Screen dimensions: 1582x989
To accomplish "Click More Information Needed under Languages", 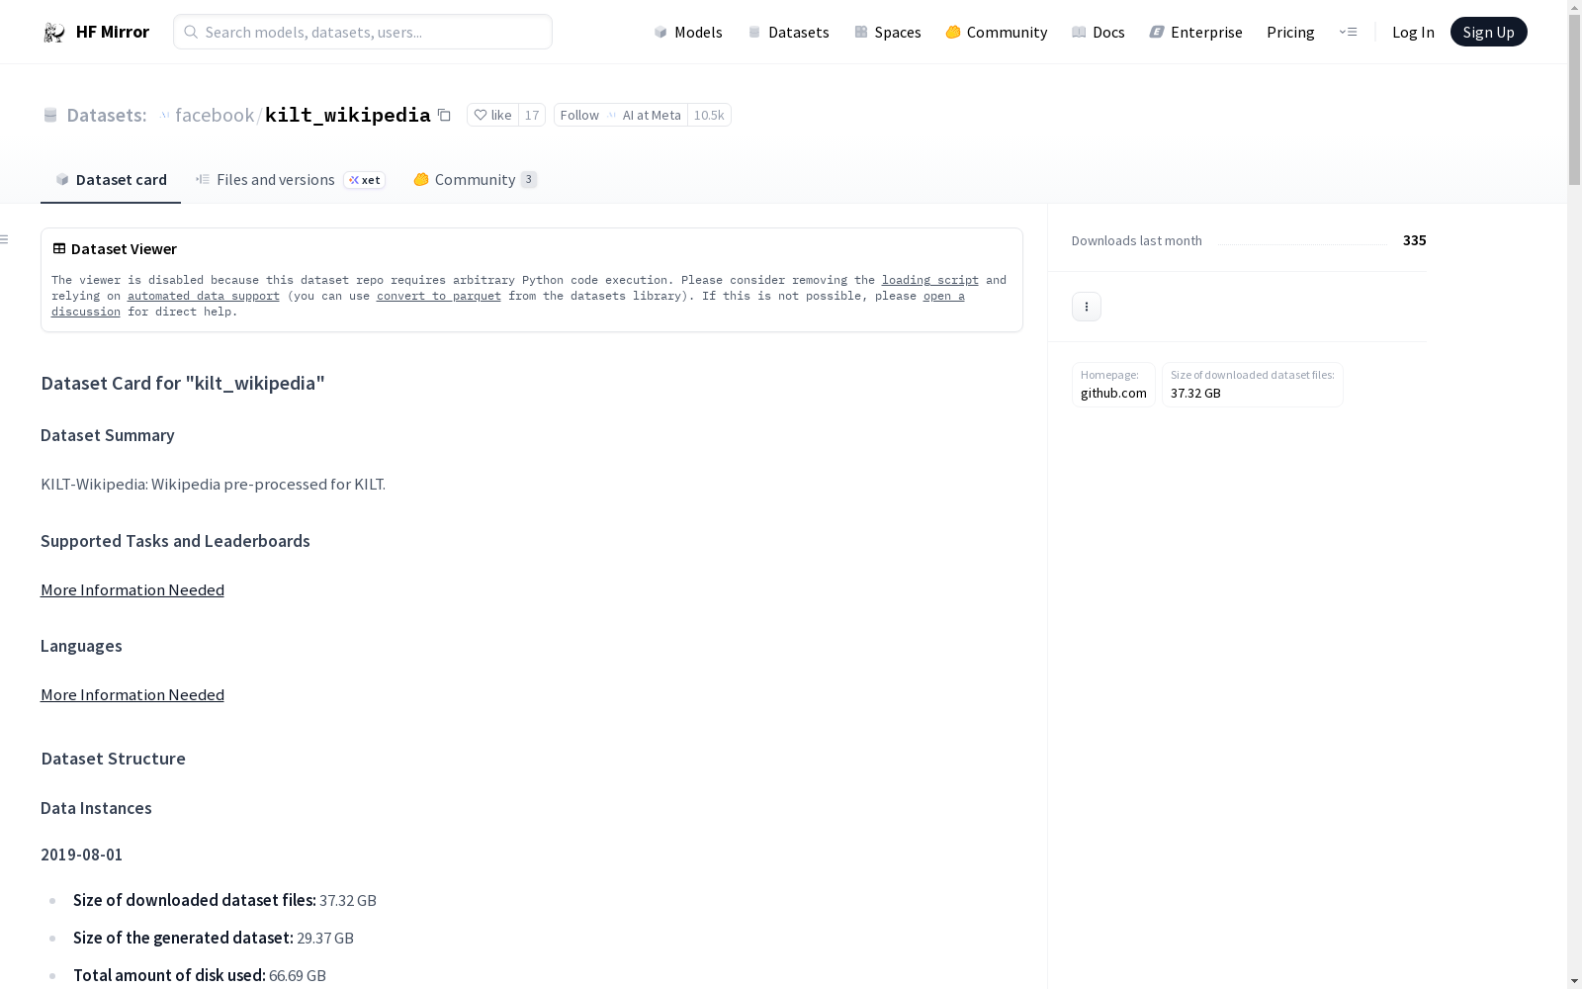I will pyautogui.click(x=132, y=694).
